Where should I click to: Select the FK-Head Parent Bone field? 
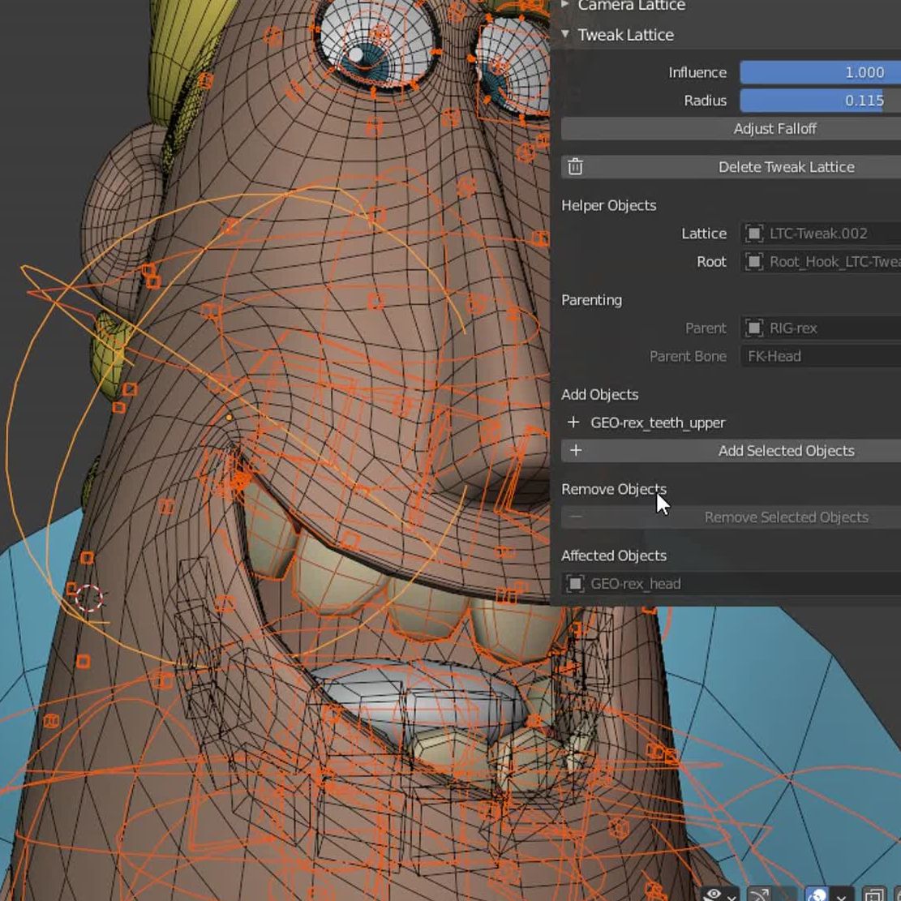[819, 356]
